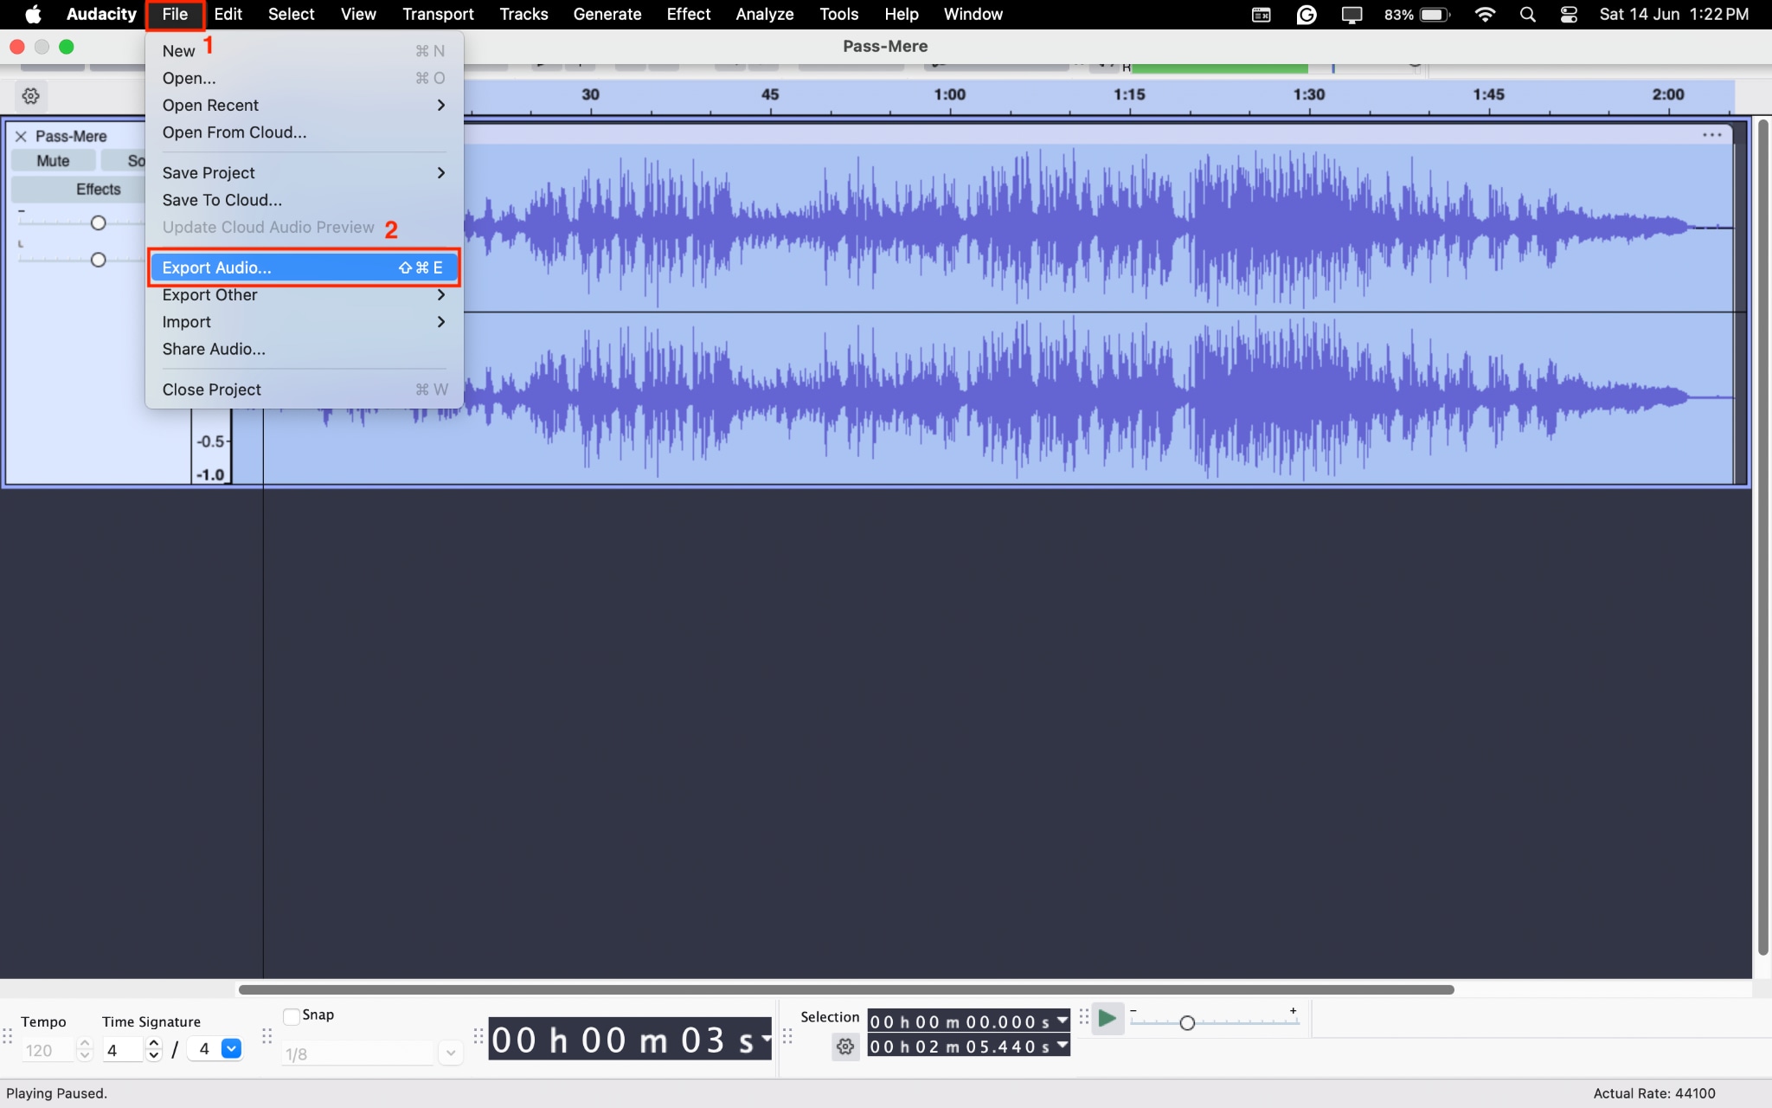This screenshot has height=1108, width=1772.
Task: Mute the Pass-Mere track
Action: tap(53, 161)
